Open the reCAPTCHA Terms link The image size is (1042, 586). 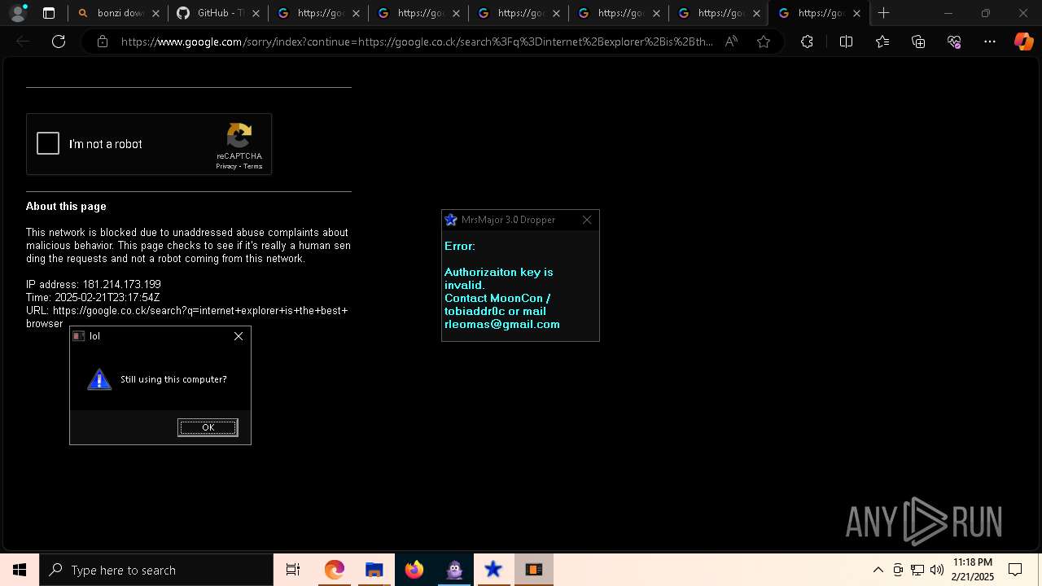pos(253,166)
